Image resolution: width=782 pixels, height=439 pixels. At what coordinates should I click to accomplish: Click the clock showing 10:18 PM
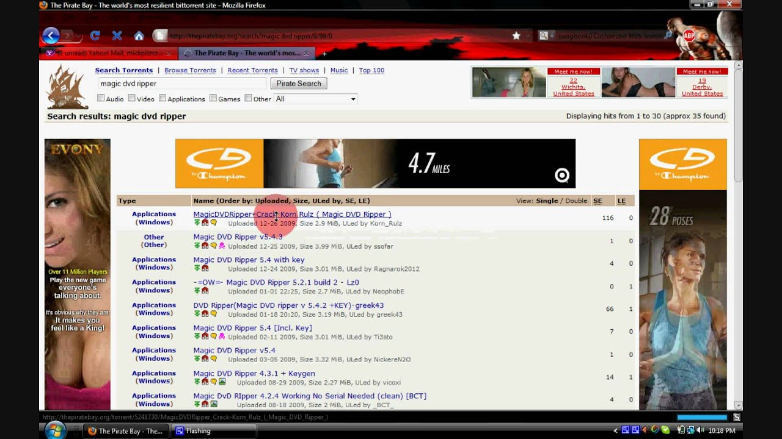[x=722, y=430]
